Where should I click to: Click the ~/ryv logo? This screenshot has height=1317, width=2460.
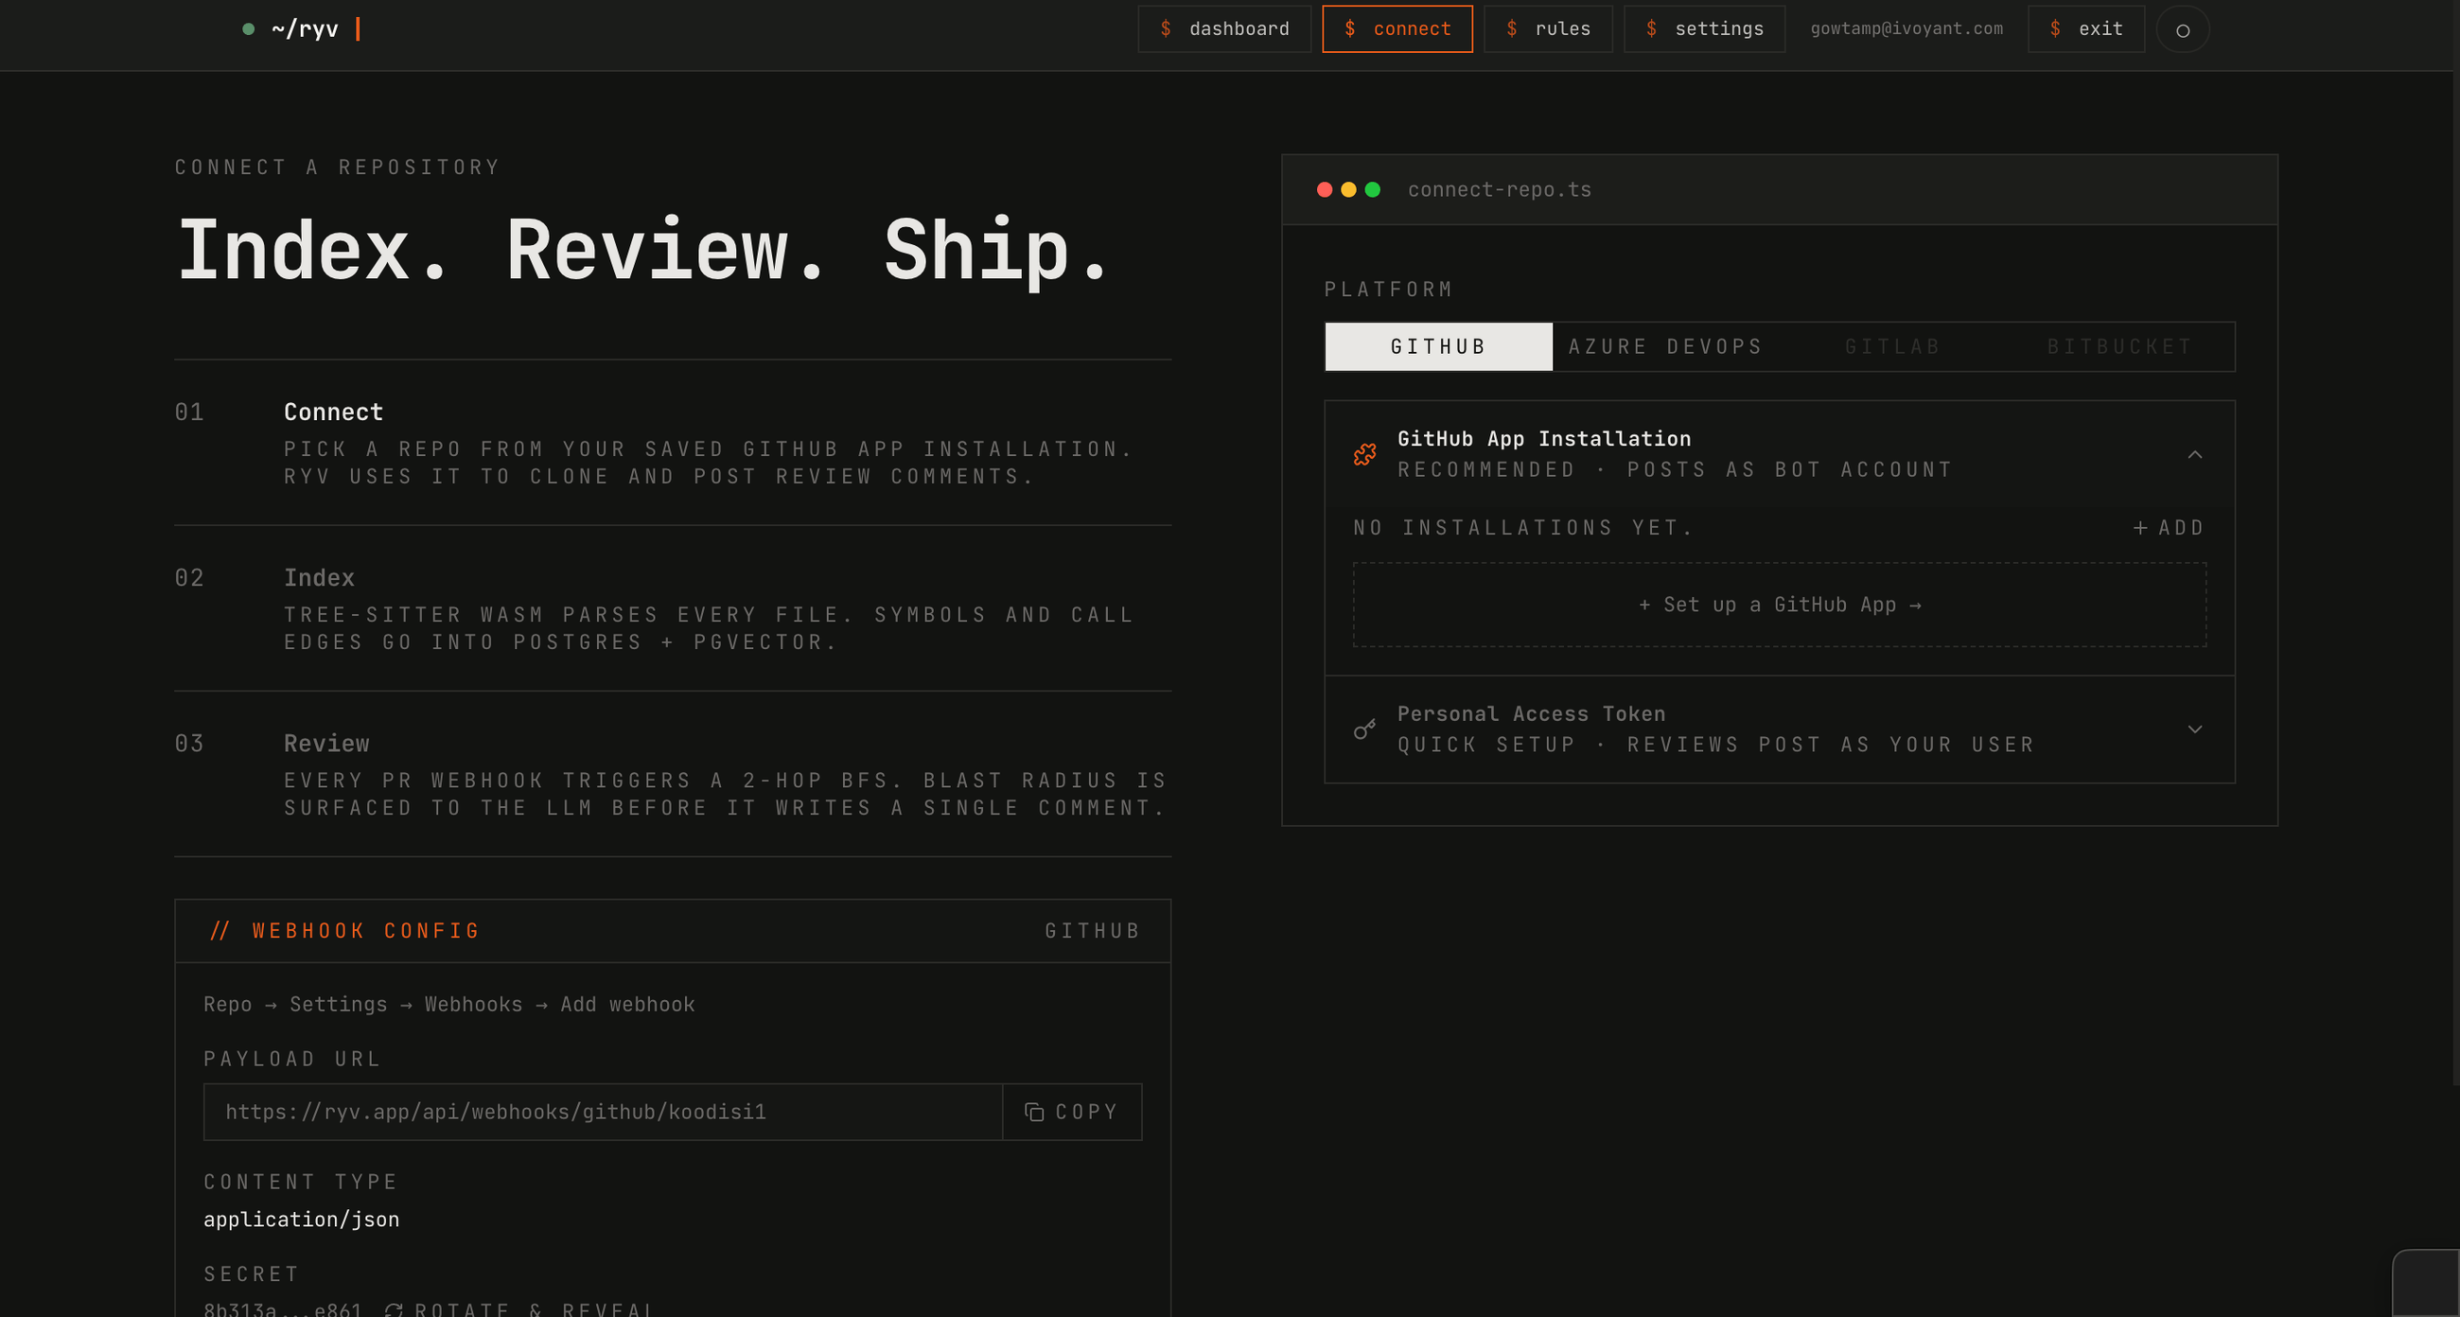[x=304, y=28]
